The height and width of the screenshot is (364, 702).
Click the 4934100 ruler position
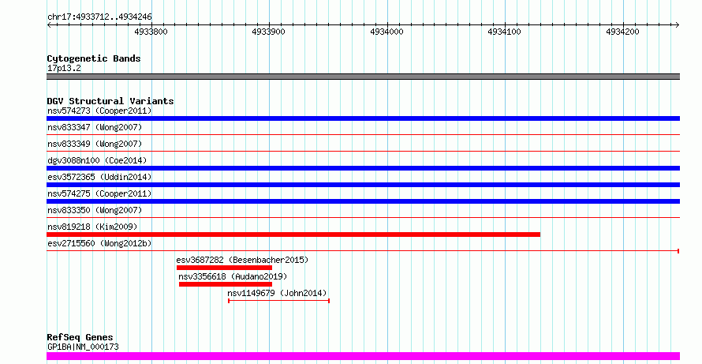coord(505,32)
